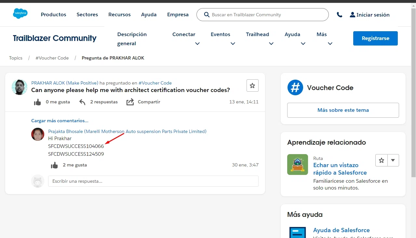Click the search magnifier icon
The width and height of the screenshot is (416, 238).
pos(207,15)
